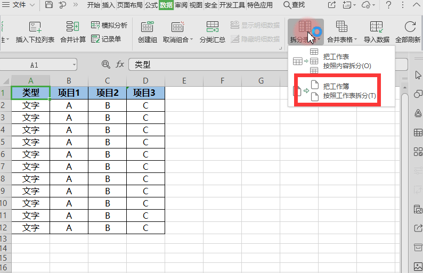Click the save icon in the title bar

pyautogui.click(x=49, y=5)
